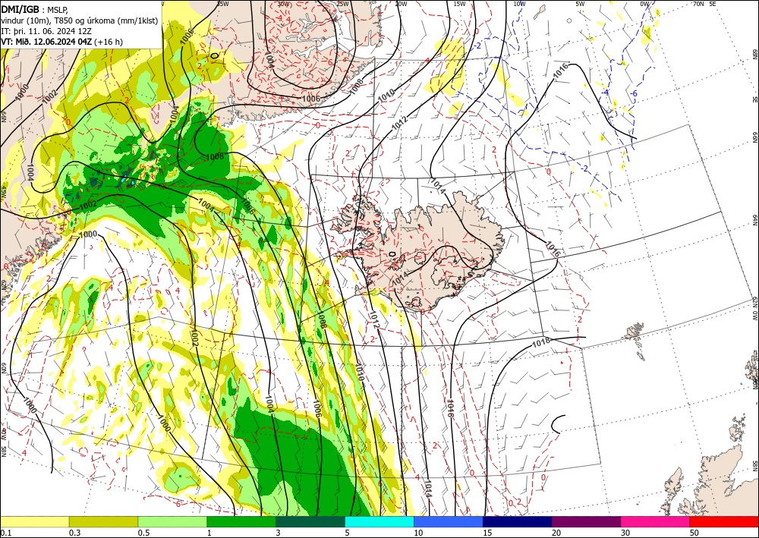
Task: Click the green 1 mm legend swatch
Action: click(241, 521)
